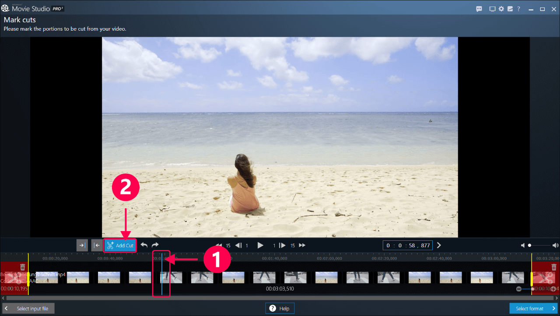This screenshot has height=316, width=560.
Task: Click the 00:00:10,195 cut time label
Action: pyautogui.click(x=14, y=289)
